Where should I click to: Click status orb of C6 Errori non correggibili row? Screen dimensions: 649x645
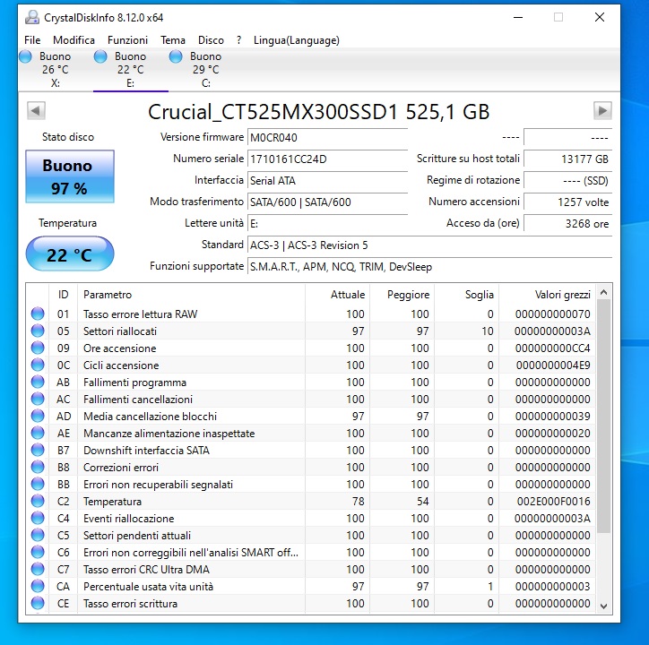(x=38, y=552)
